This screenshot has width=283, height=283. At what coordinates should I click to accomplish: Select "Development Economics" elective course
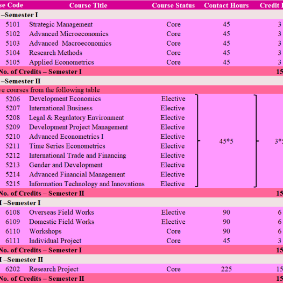65,98
